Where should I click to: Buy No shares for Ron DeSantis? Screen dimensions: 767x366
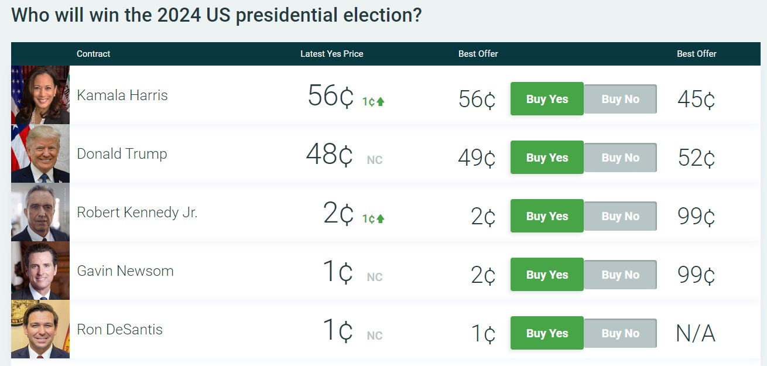click(x=620, y=333)
